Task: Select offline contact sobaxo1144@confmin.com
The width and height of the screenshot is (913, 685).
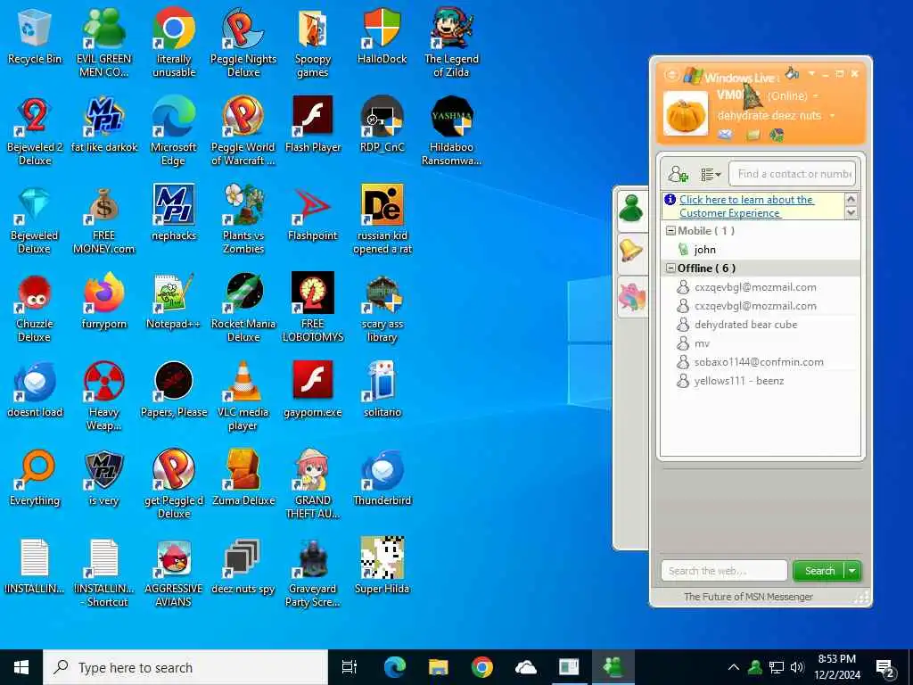Action: pos(759,362)
